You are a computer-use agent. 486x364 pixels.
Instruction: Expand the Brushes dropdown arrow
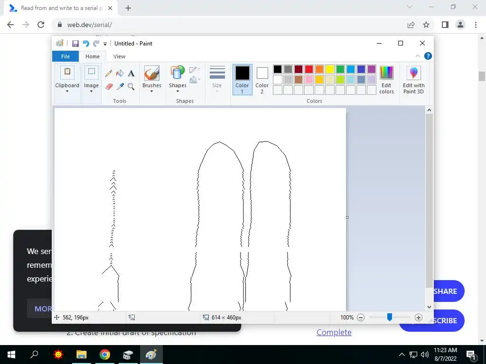(x=152, y=91)
